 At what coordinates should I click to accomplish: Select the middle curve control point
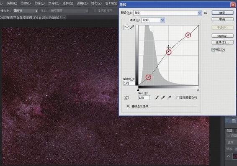click(168, 52)
